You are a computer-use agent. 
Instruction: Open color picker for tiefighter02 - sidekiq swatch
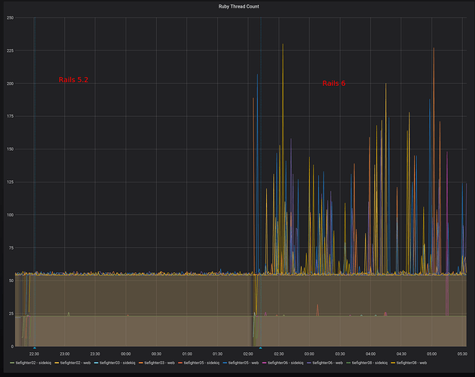click(12, 363)
